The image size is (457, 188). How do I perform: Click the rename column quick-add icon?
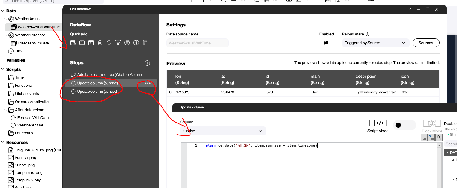pos(82,43)
